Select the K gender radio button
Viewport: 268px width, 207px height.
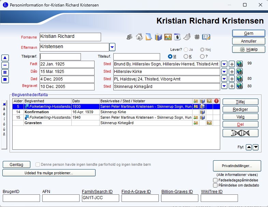pos(186,56)
